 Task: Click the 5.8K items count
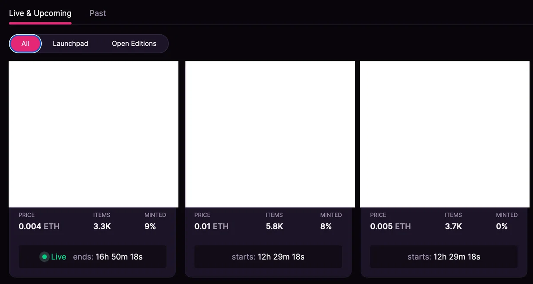click(274, 226)
